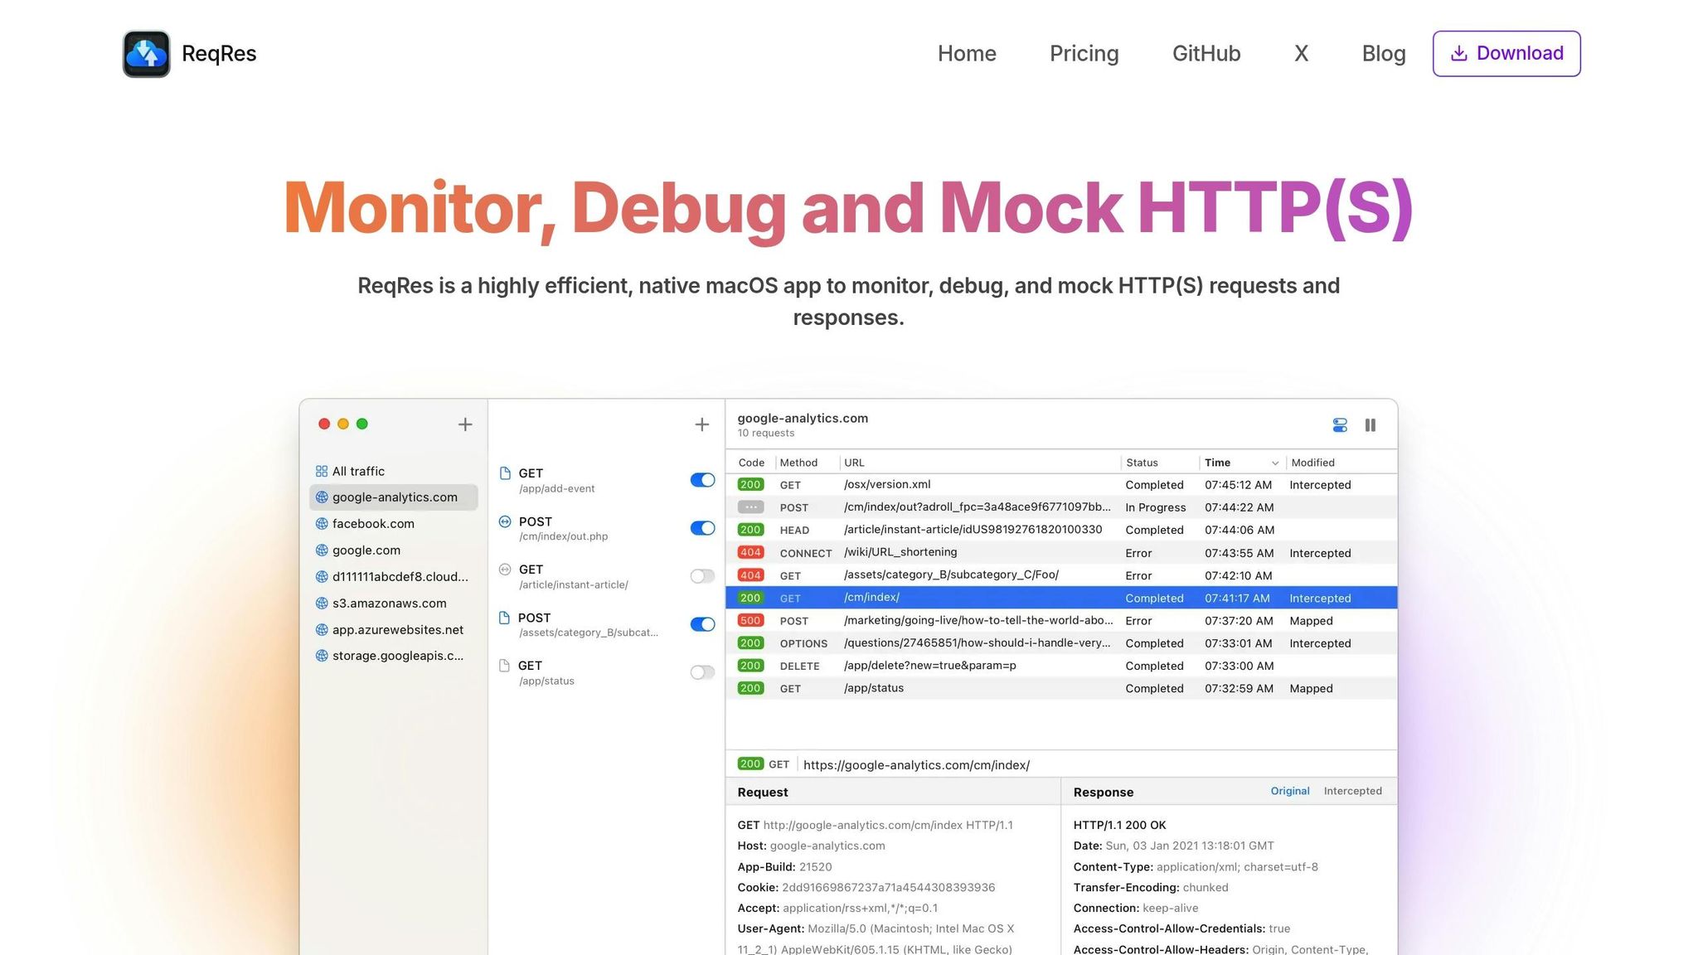Enable the GET /article/instant-article/ rule toggle
1698x955 pixels.
coord(702,576)
